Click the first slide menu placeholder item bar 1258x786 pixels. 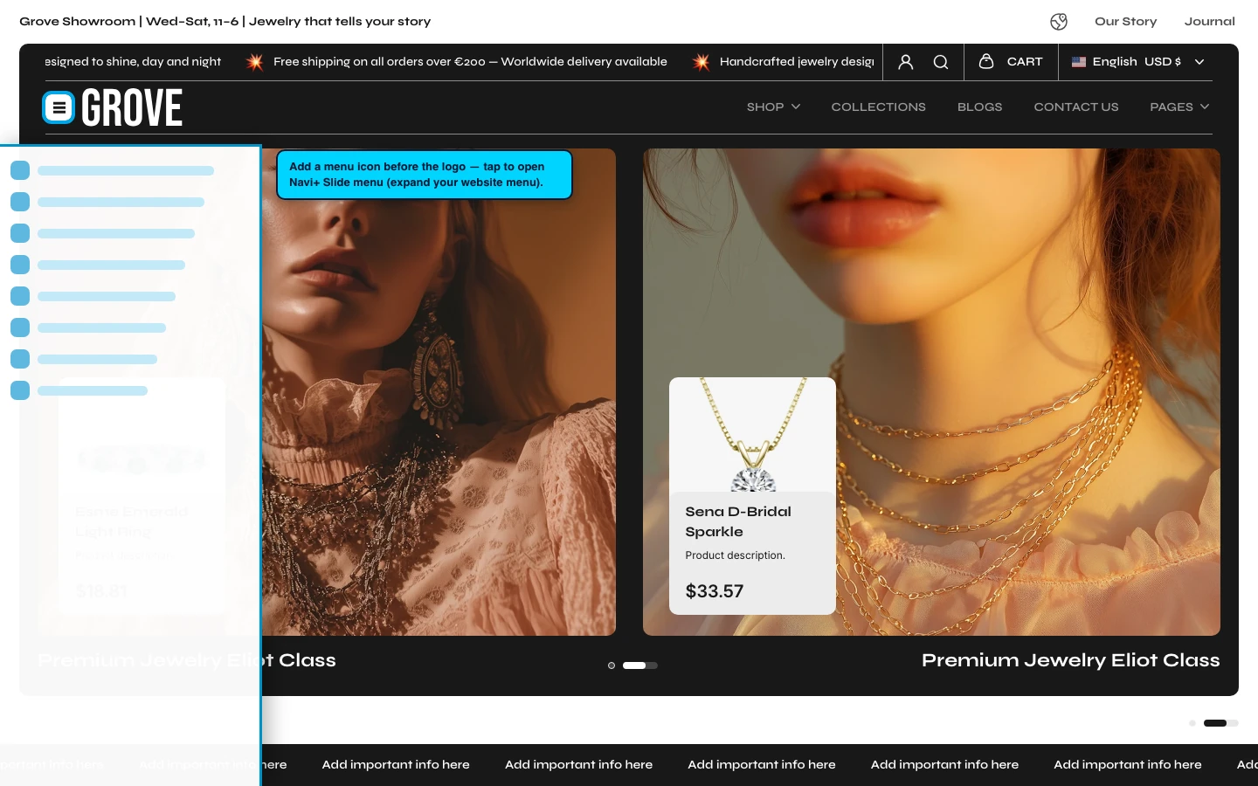pyautogui.click(x=126, y=170)
